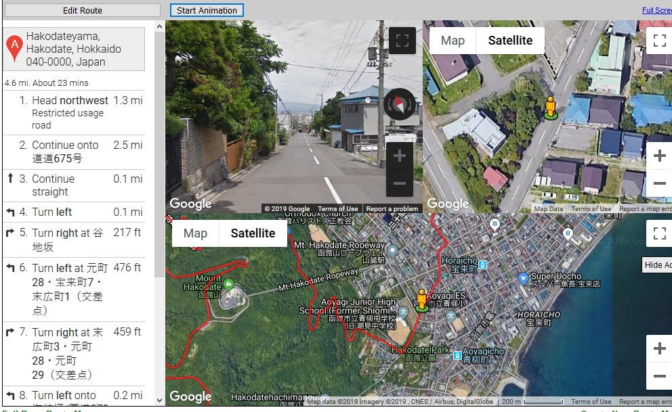Click the Aoyagi Junior High School marker

pos(403,312)
